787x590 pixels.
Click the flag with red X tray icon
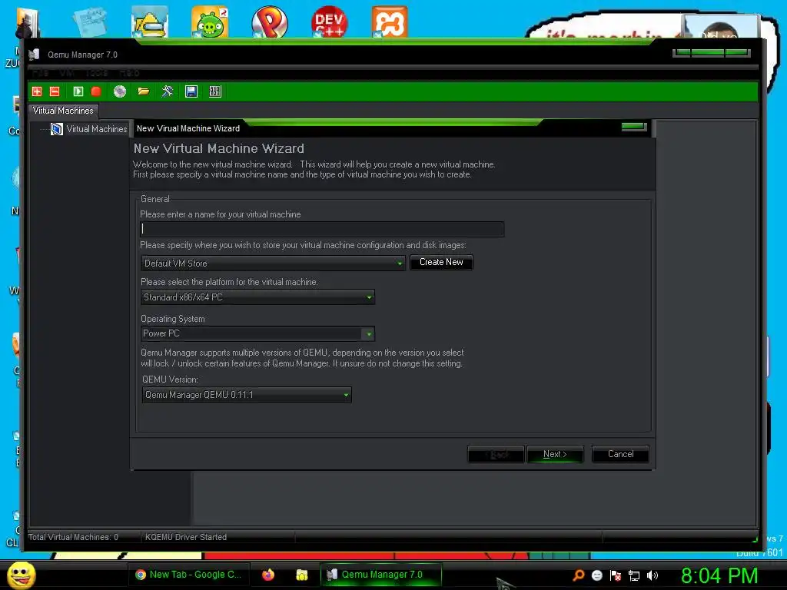(616, 575)
